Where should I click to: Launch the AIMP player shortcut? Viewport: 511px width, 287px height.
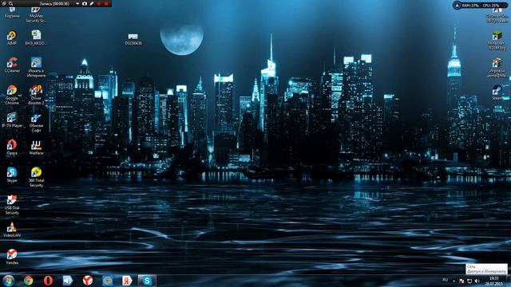tap(12, 38)
